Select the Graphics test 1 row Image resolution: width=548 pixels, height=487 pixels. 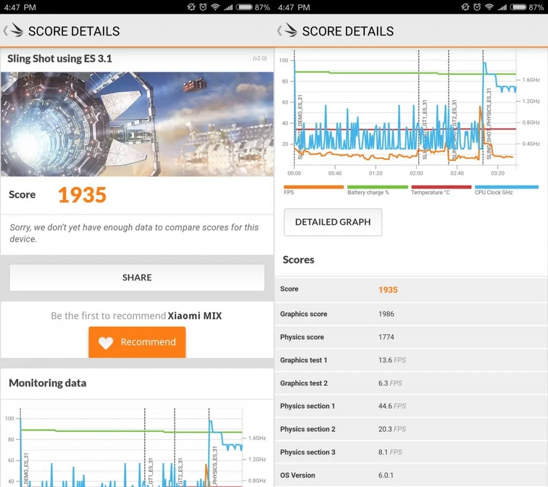coord(412,360)
